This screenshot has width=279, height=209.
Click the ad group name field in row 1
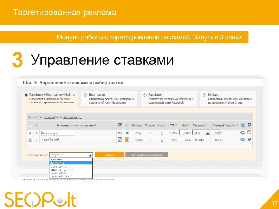(x=58, y=133)
